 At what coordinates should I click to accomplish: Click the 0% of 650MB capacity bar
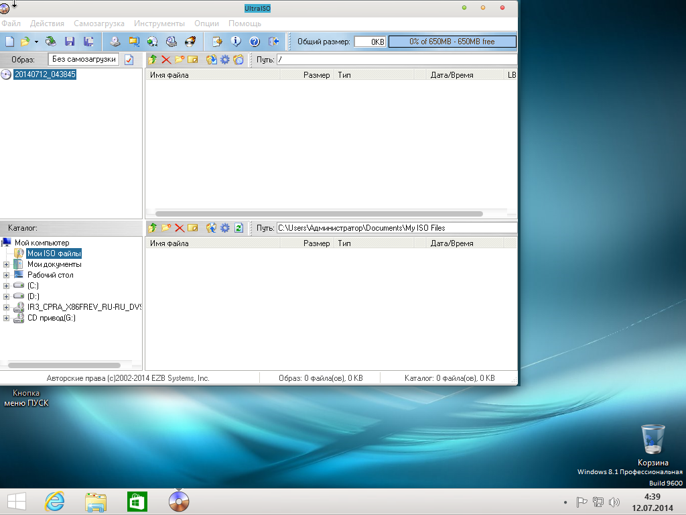click(x=452, y=42)
